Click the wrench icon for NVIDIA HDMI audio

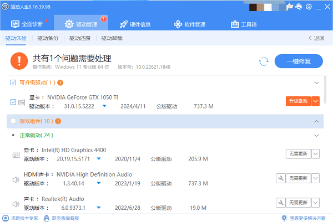(x=280, y=178)
